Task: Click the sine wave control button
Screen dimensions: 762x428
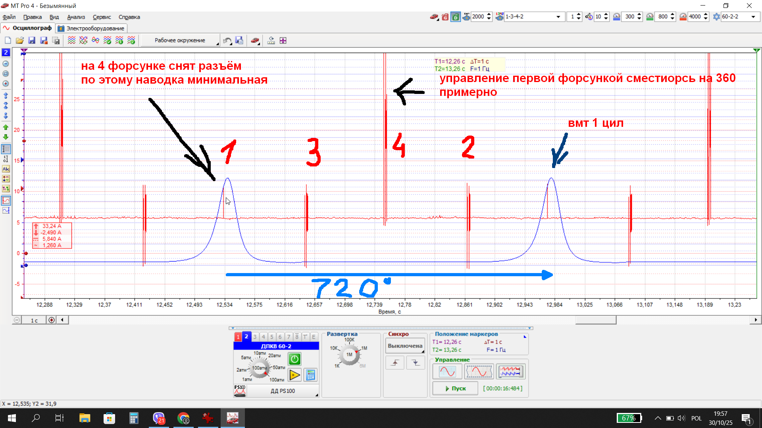Action: point(447,372)
